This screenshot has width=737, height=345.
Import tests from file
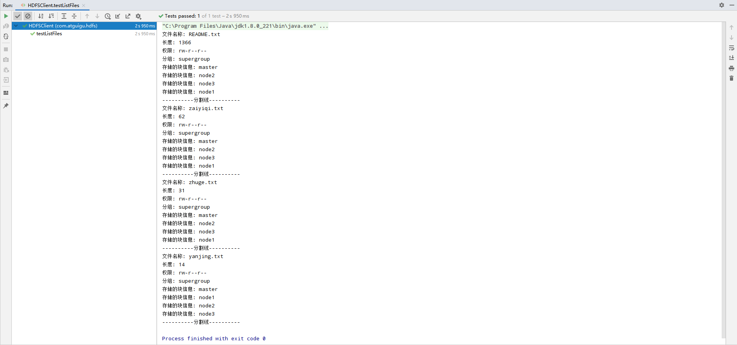point(118,16)
